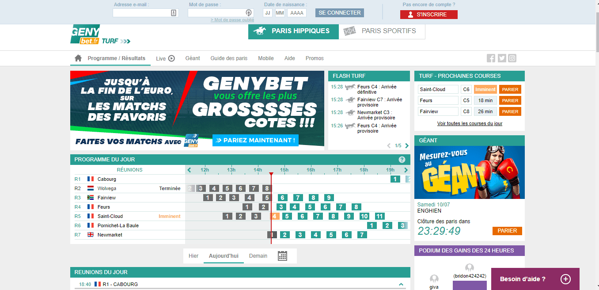Select Wolvega race 8 on timeline
599x290 pixels.
click(x=266, y=188)
